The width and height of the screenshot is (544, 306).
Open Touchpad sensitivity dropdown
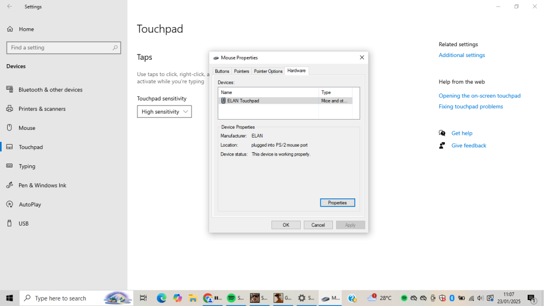click(x=164, y=111)
